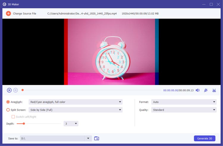Tick the Switch Left/Right checkbox

tap(13, 117)
